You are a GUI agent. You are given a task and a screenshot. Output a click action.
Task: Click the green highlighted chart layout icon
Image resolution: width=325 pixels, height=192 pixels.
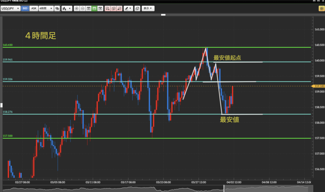point(94,9)
